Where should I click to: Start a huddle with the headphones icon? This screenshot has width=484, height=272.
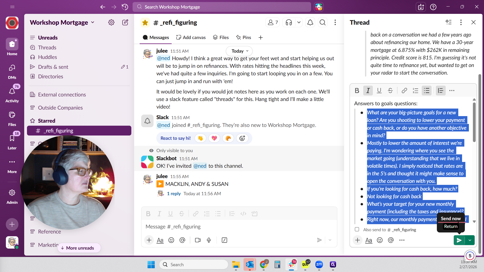tap(289, 23)
